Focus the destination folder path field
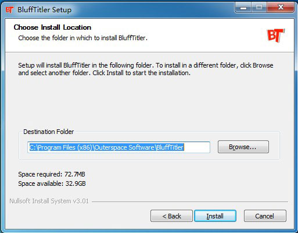This screenshot has height=233, width=298. pos(119,147)
